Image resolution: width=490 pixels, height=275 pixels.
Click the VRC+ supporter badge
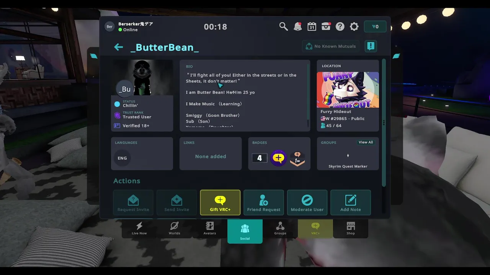tap(278, 158)
